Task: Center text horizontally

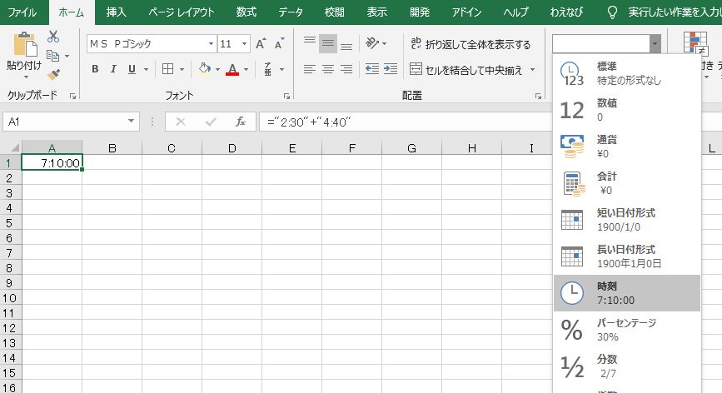Action: click(328, 69)
